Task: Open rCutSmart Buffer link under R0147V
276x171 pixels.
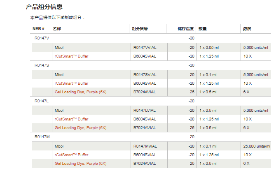Action: point(71,56)
